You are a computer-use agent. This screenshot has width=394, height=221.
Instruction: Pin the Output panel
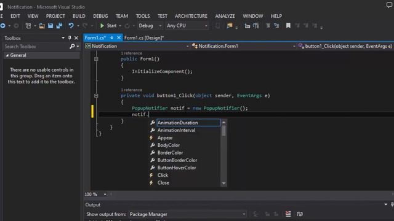click(x=392, y=204)
